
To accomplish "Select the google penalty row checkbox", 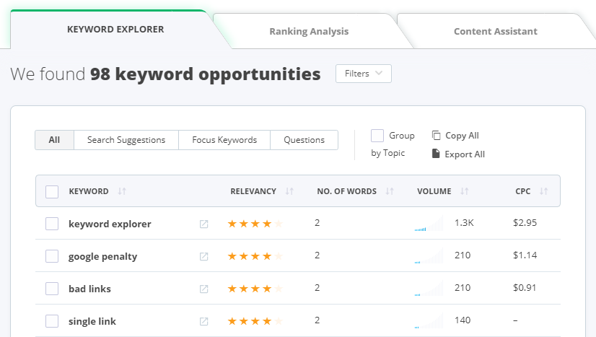I will (x=52, y=257).
